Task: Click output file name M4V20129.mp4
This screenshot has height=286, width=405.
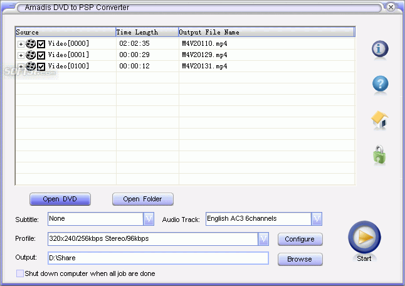Action: pos(204,55)
